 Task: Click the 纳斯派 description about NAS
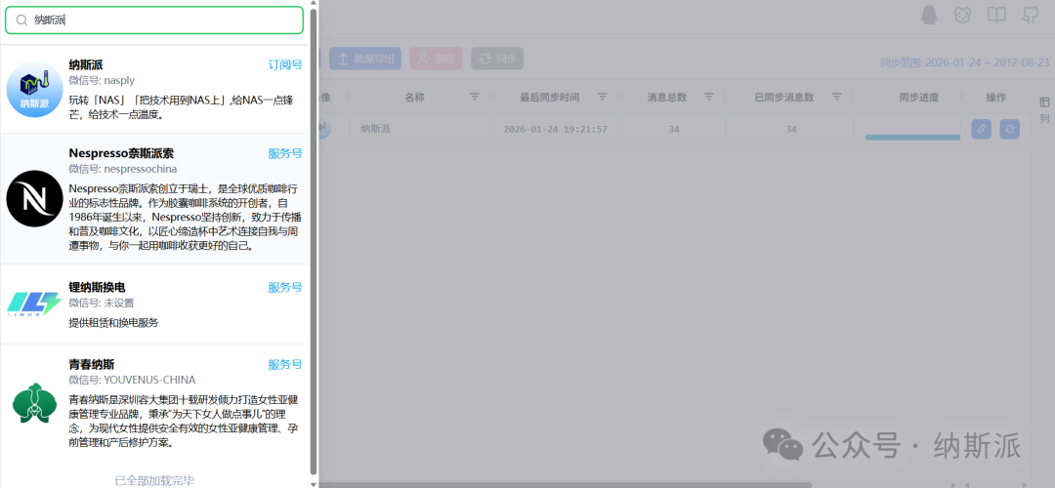click(x=182, y=107)
